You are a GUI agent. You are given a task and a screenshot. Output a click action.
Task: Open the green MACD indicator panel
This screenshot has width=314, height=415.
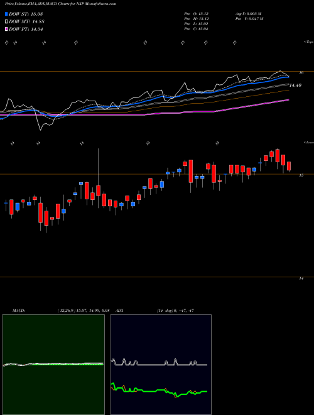tap(53, 365)
